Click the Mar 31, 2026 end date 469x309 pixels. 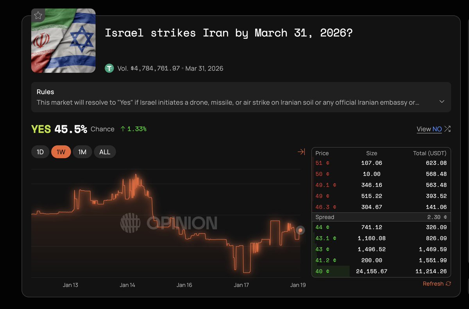(x=204, y=68)
